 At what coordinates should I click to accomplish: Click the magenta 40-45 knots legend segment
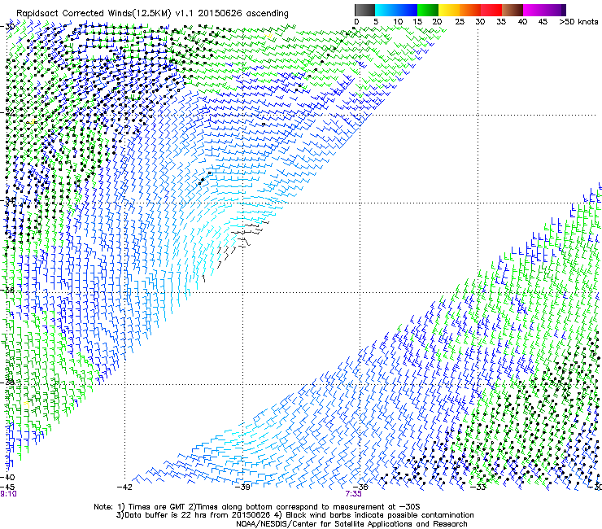(534, 10)
